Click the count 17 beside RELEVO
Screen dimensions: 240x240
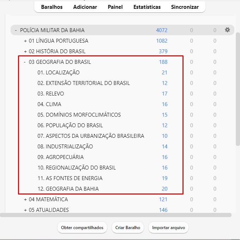click(164, 94)
